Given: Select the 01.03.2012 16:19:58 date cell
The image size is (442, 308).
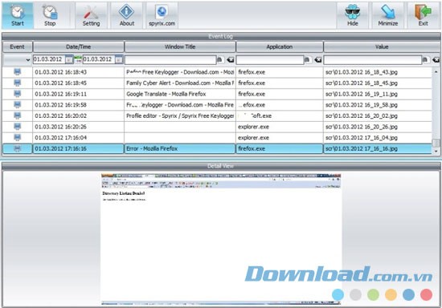Looking at the screenshot, I should [79, 105].
